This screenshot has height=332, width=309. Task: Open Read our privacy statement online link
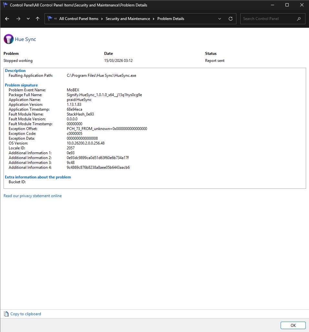[x=33, y=196]
